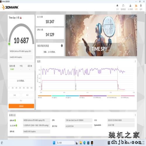
Task: Toggle the yellow GPU memory clock legend item
Action: tap(114, 97)
